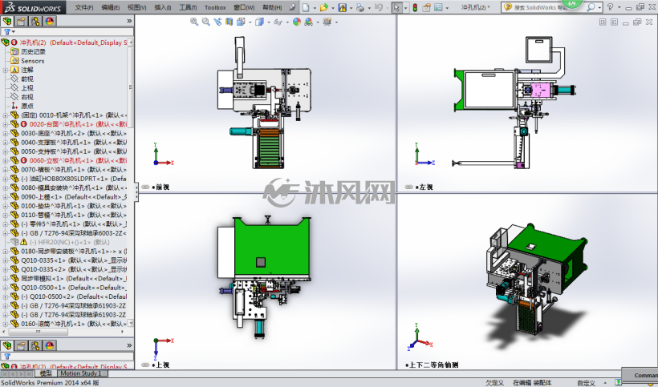Open the View Orientation dropdown arrow
Screen dimensions: 658x387
click(250, 22)
